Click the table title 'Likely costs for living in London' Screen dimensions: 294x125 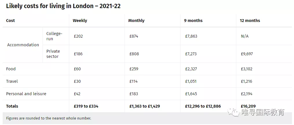[63, 6]
